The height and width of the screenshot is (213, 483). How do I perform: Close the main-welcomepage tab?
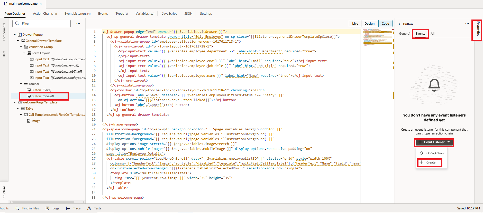coord(41,4)
